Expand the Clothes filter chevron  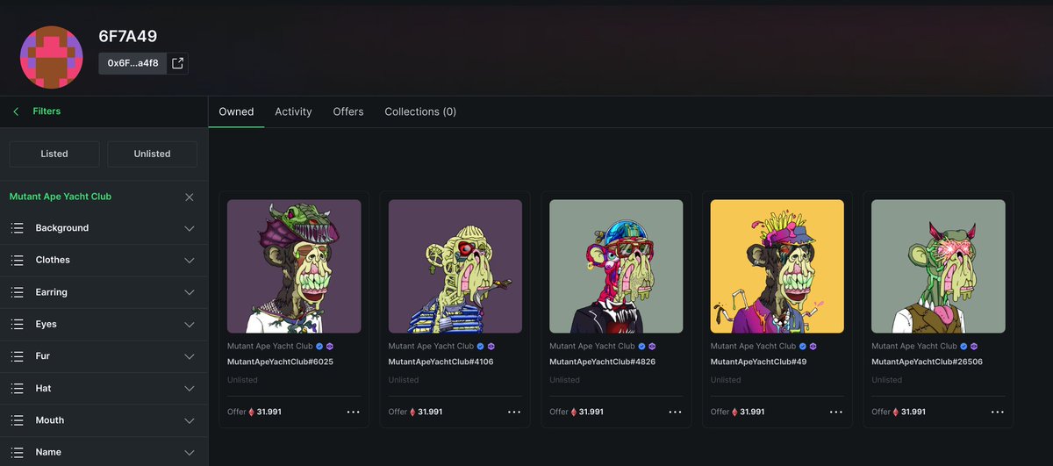tap(190, 260)
